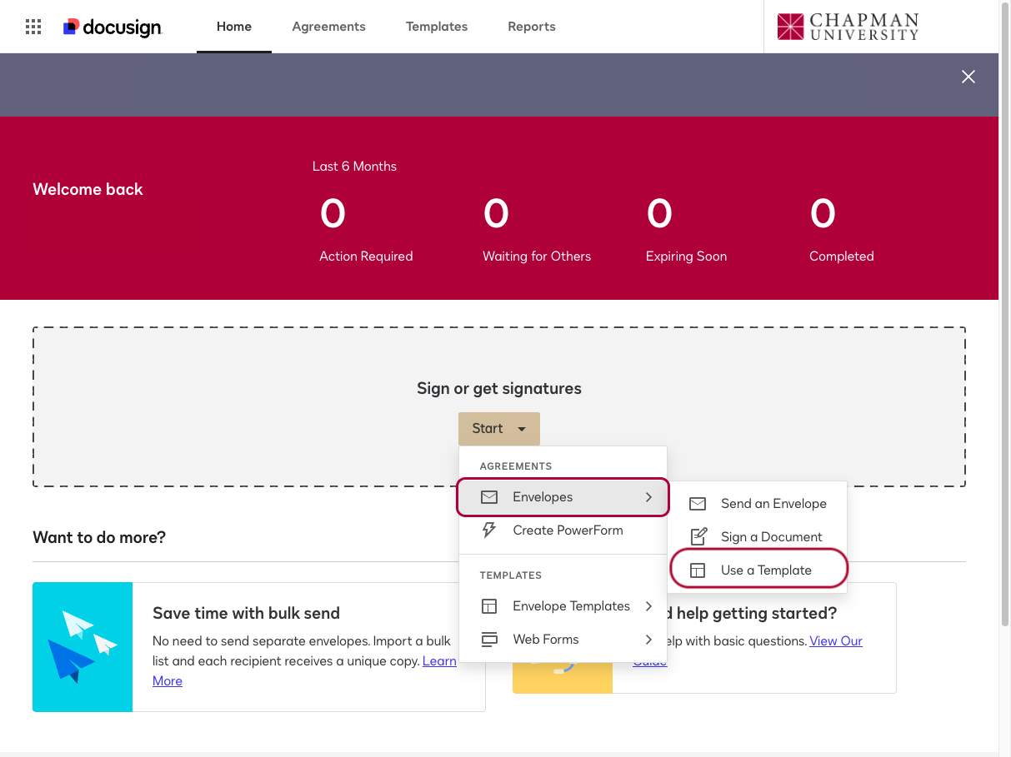
Task: Click the Chapman University logo
Action: pyautogui.click(x=847, y=27)
